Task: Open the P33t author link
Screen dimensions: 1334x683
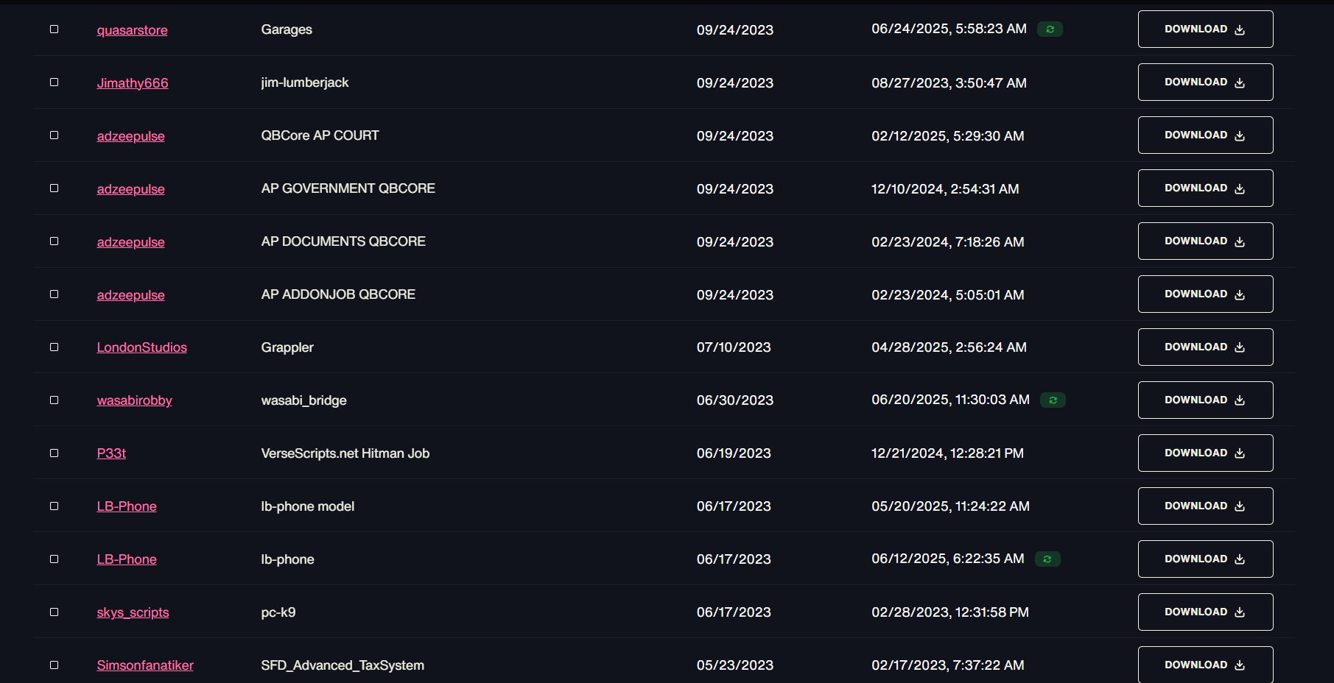Action: (111, 453)
